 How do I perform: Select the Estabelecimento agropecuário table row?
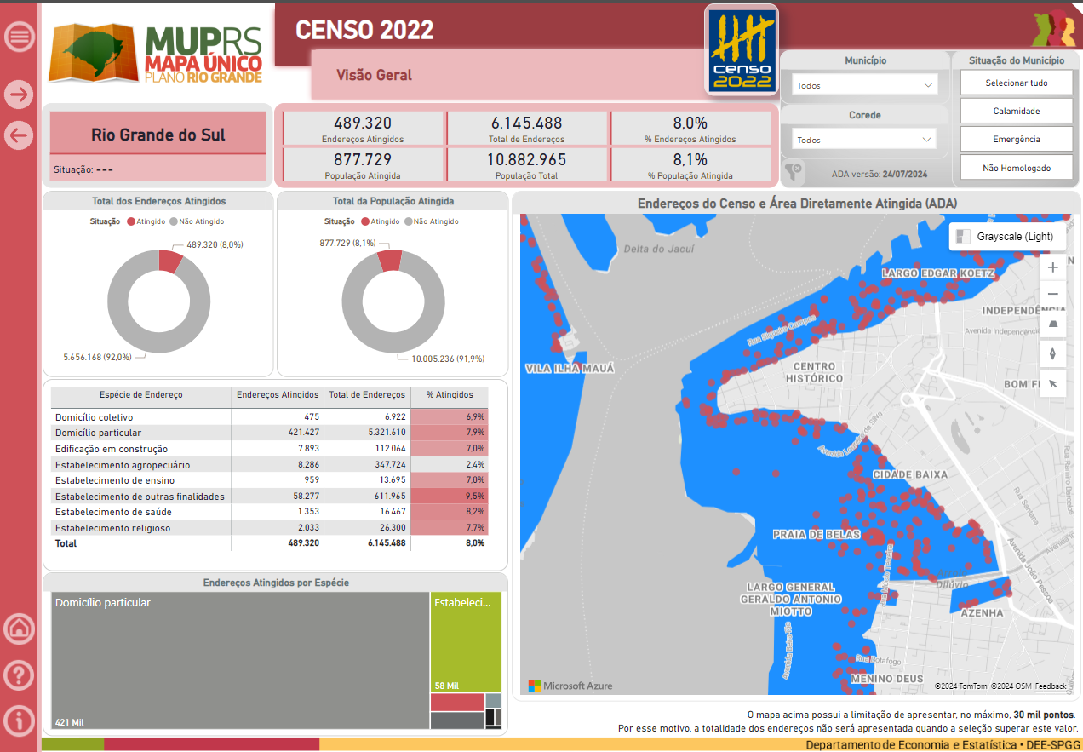pyautogui.click(x=269, y=465)
